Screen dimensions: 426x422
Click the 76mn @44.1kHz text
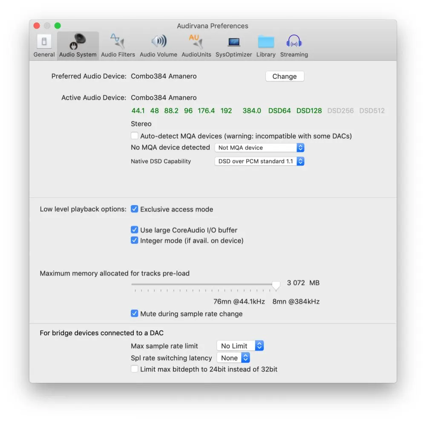(239, 301)
